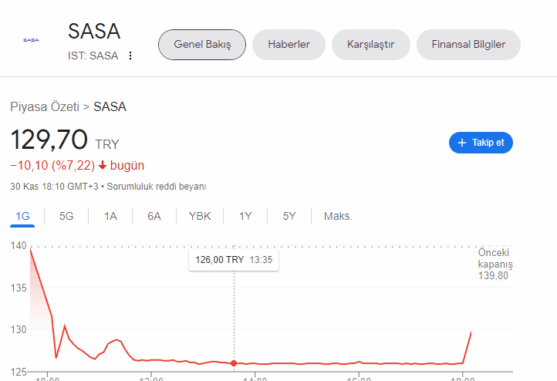Switch to the Karşılaştır tab
This screenshot has height=381, width=557.
coord(371,45)
